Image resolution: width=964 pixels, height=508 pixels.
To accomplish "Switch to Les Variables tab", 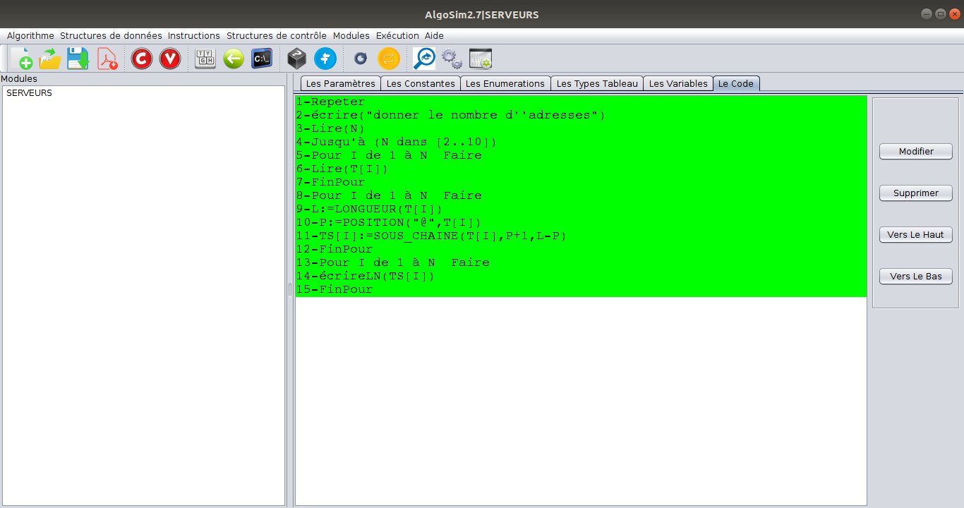I will click(x=678, y=83).
